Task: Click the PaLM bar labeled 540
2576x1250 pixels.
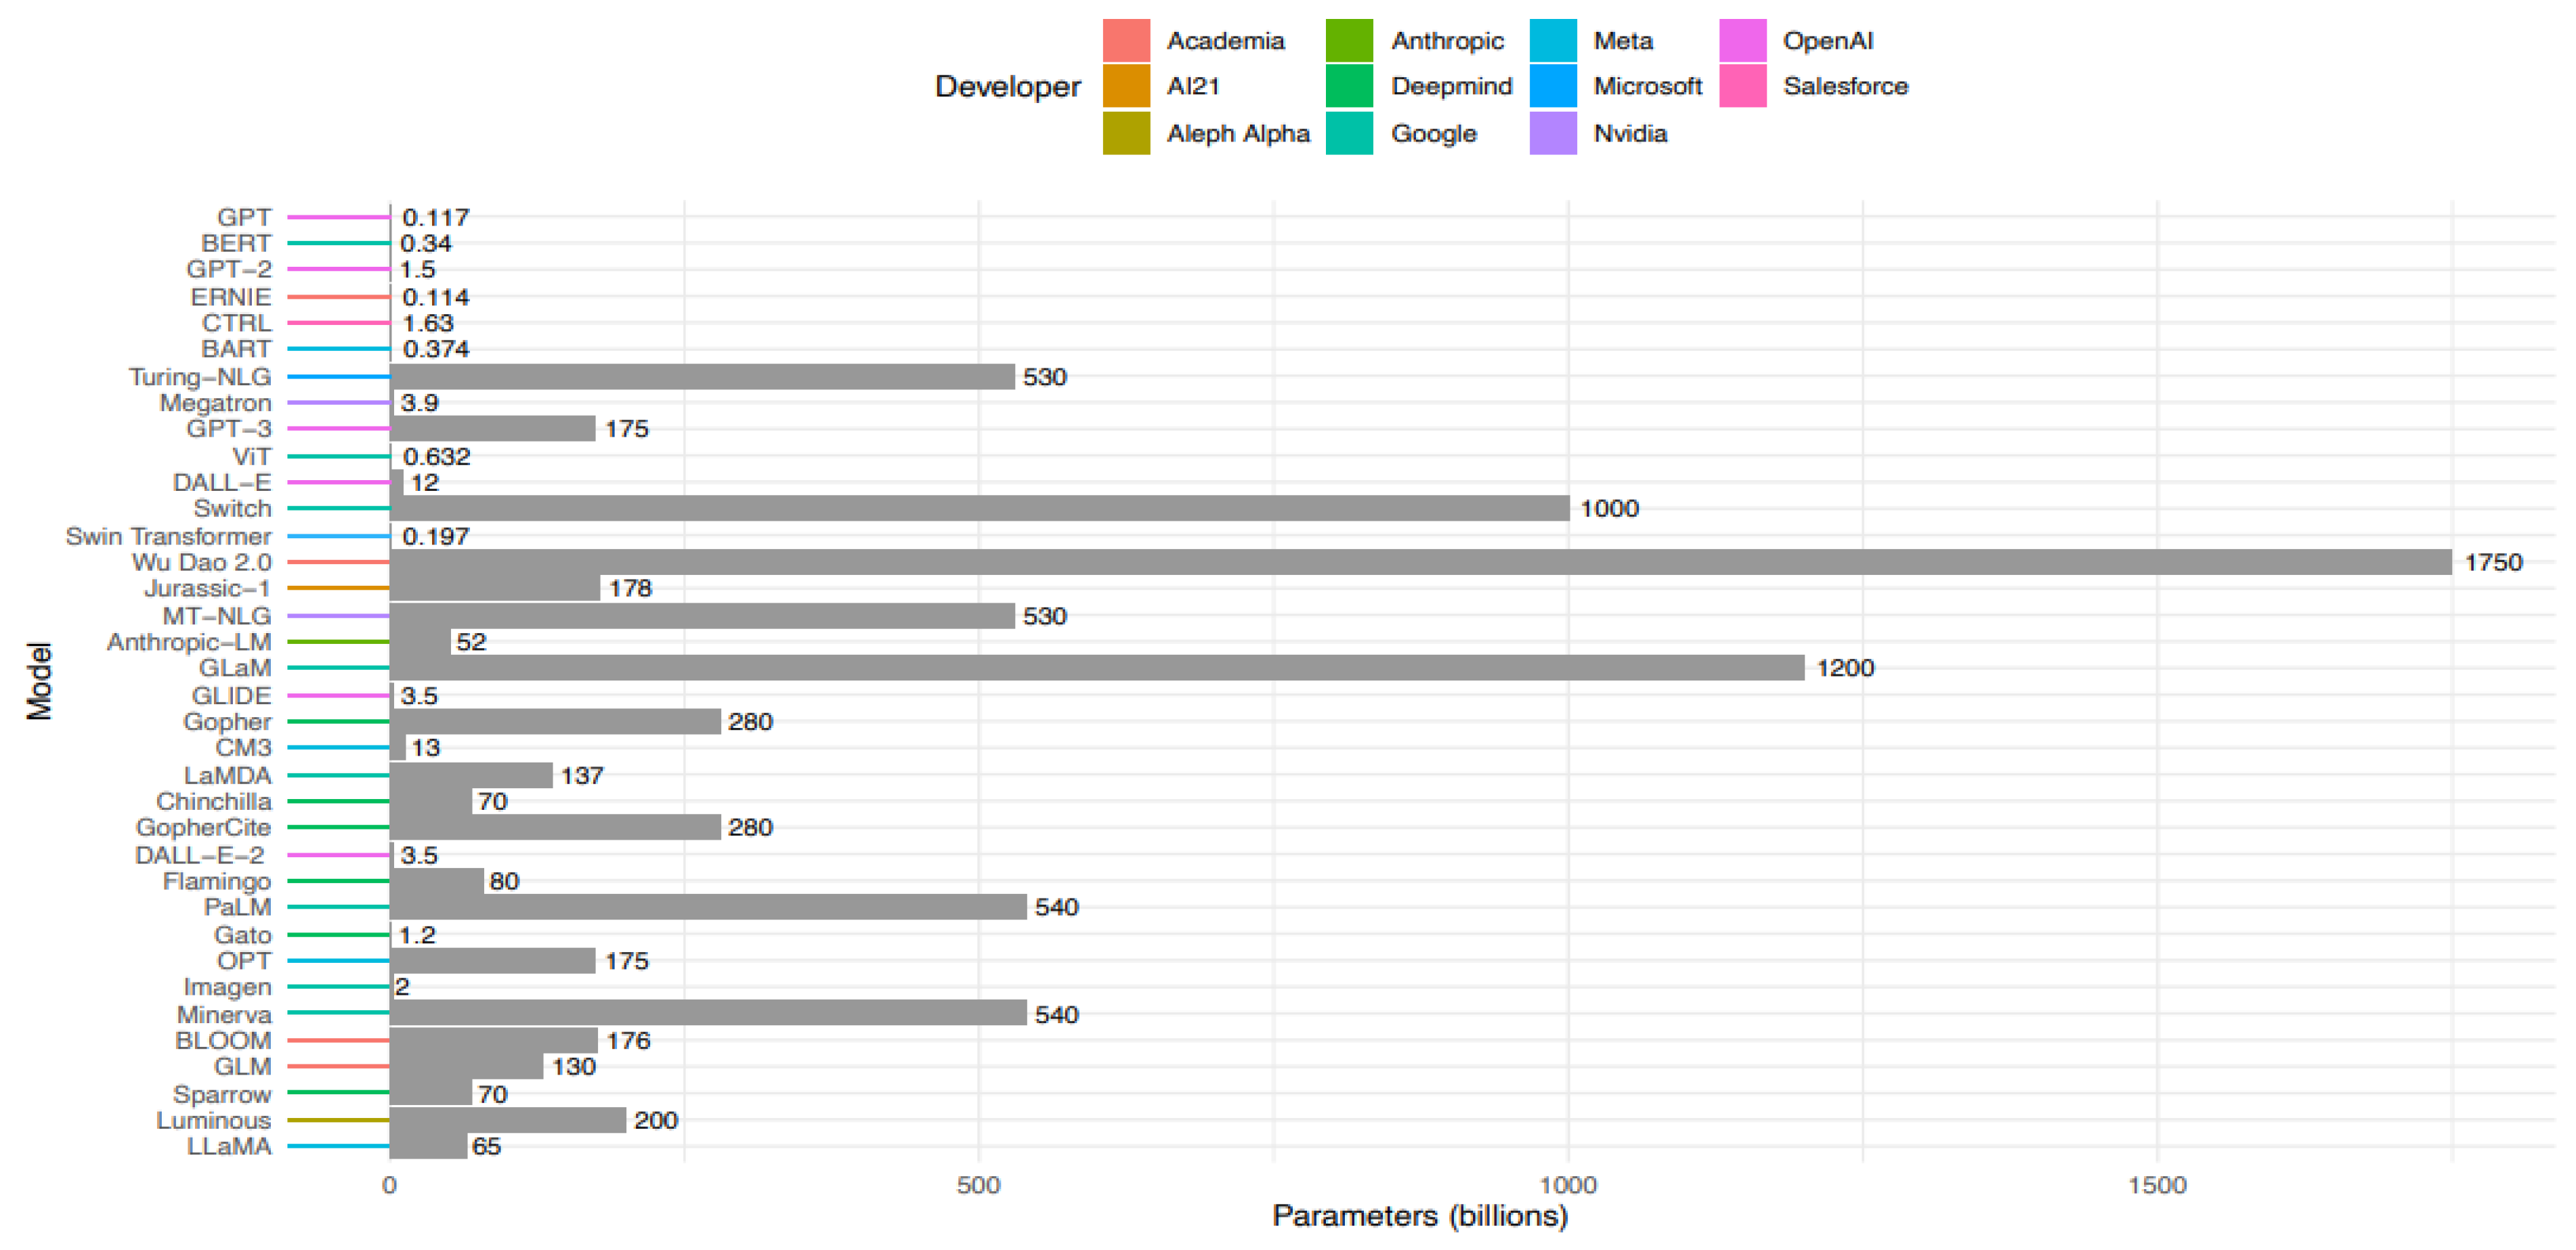Action: (x=708, y=907)
